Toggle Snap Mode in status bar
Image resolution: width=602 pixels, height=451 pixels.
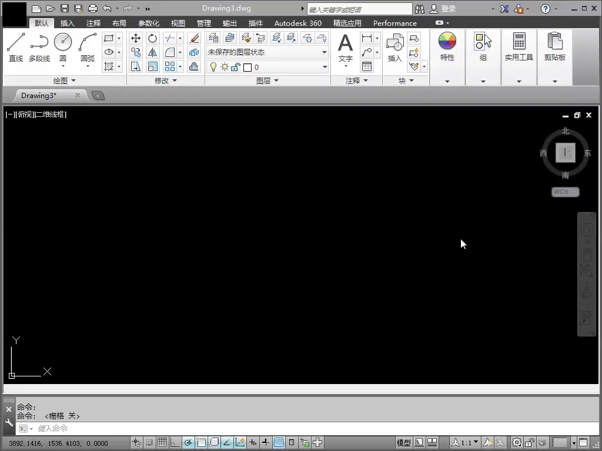(149, 443)
